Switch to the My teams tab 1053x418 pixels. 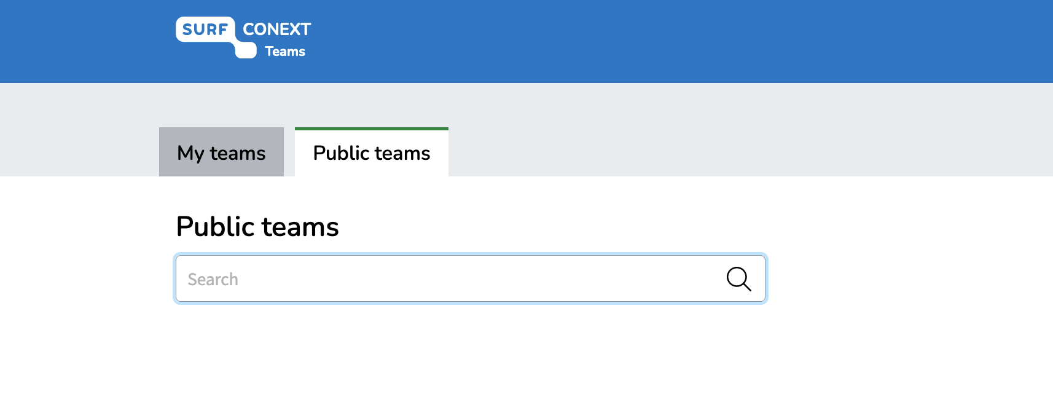point(221,152)
